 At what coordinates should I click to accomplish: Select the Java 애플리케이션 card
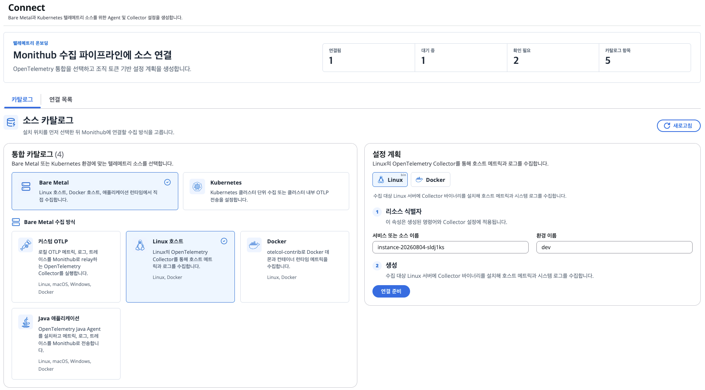click(x=66, y=344)
